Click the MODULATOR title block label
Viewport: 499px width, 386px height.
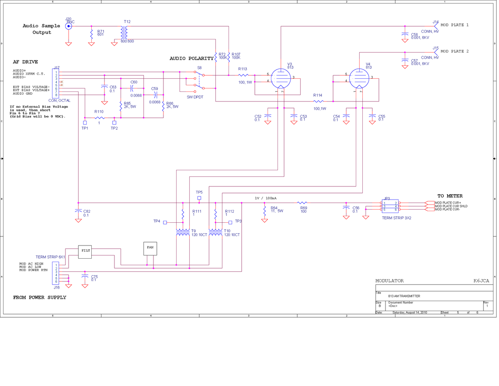click(389, 281)
